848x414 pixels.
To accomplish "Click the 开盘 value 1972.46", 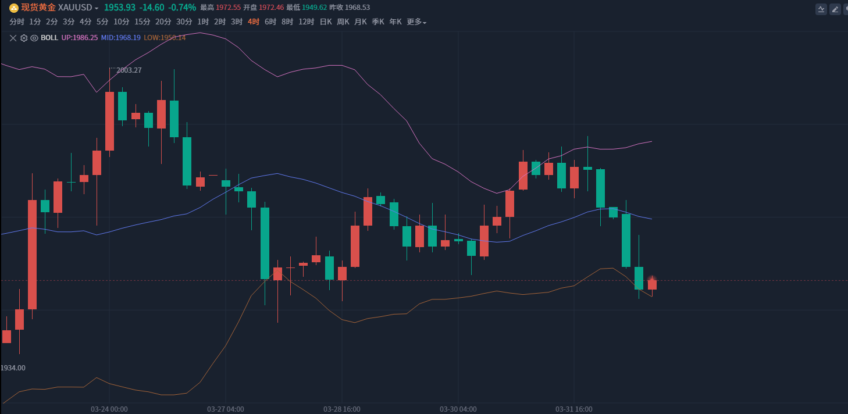I will click(272, 8).
